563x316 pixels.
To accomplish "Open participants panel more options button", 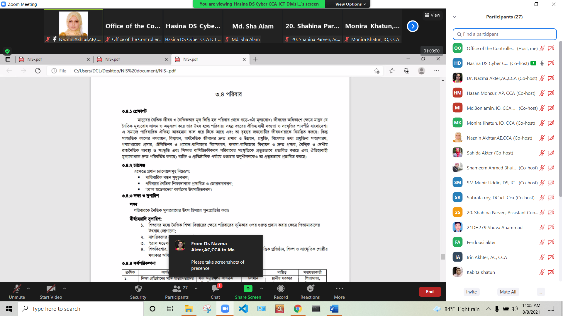I will pyautogui.click(x=541, y=292).
